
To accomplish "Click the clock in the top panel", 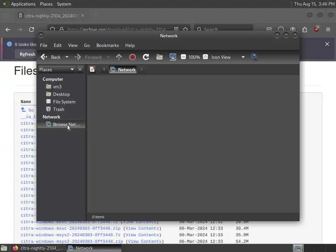I will pyautogui.click(x=314, y=4).
